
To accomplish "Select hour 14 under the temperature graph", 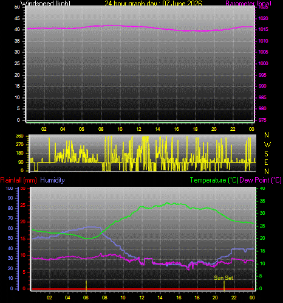I will click(160, 298).
